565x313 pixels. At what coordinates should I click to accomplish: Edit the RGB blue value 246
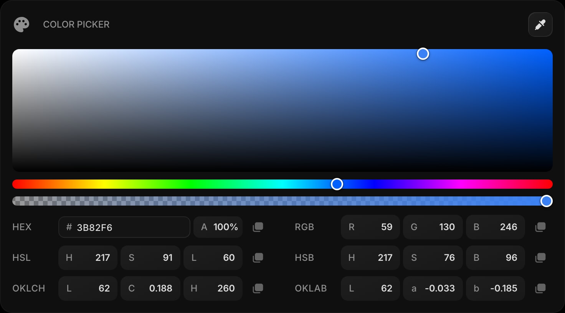496,227
